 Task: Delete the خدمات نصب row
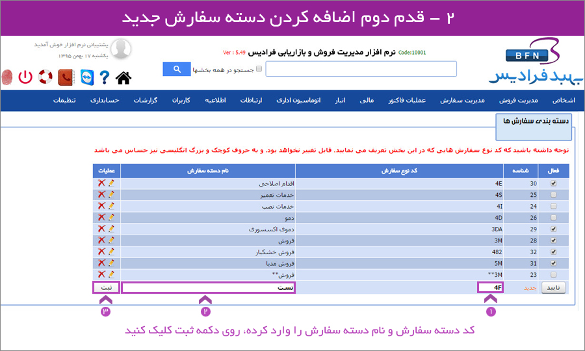click(x=101, y=206)
